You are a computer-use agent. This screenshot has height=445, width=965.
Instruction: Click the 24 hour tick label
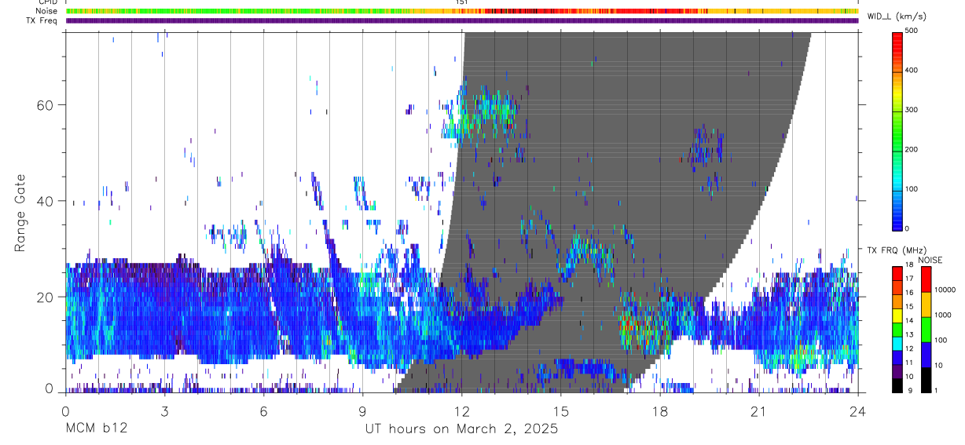pyautogui.click(x=857, y=411)
